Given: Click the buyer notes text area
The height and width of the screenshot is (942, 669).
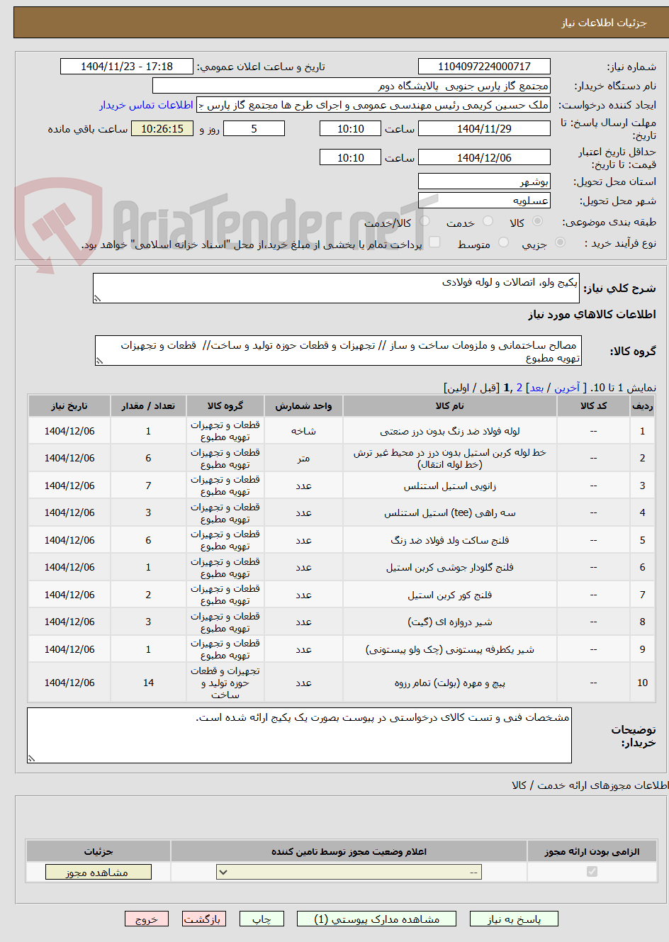Looking at the screenshot, I should click(299, 735).
